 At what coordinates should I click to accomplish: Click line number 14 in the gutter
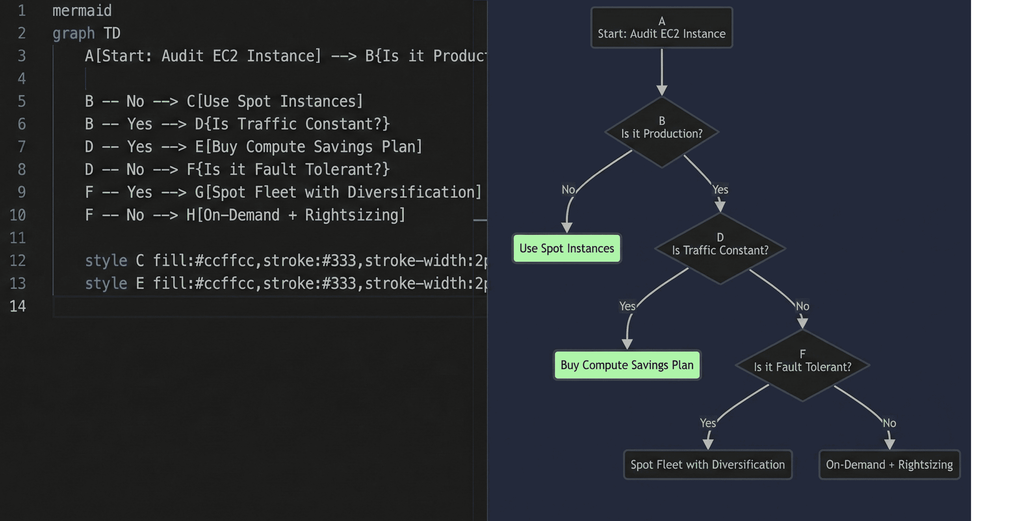click(x=18, y=306)
